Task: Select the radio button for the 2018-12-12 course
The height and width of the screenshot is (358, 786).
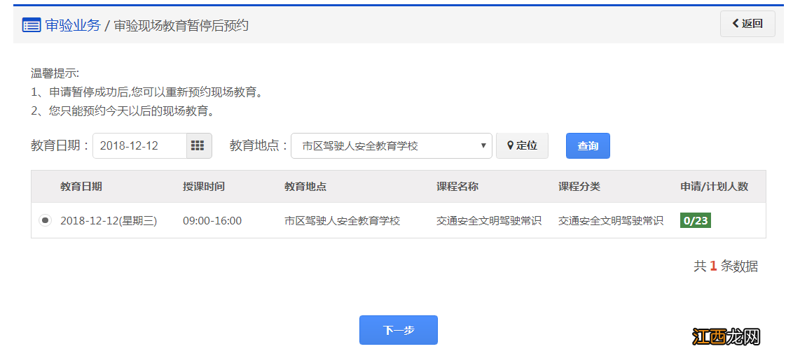Action: coord(45,220)
